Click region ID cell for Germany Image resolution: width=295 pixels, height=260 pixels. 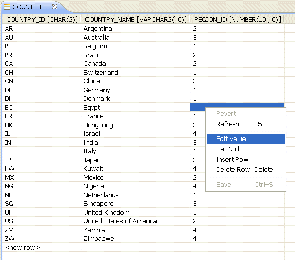(237, 90)
